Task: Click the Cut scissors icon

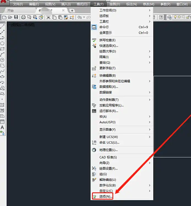Action: 48,17
